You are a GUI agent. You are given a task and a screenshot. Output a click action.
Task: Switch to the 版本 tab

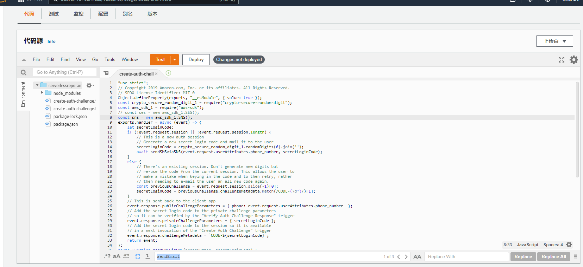(x=152, y=14)
